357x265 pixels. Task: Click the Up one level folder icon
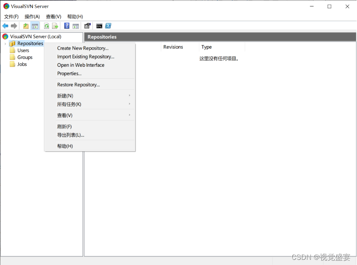26,26
